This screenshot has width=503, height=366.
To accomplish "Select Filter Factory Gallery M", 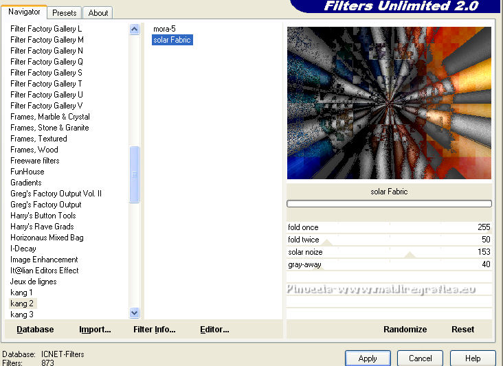I will [x=47, y=40].
